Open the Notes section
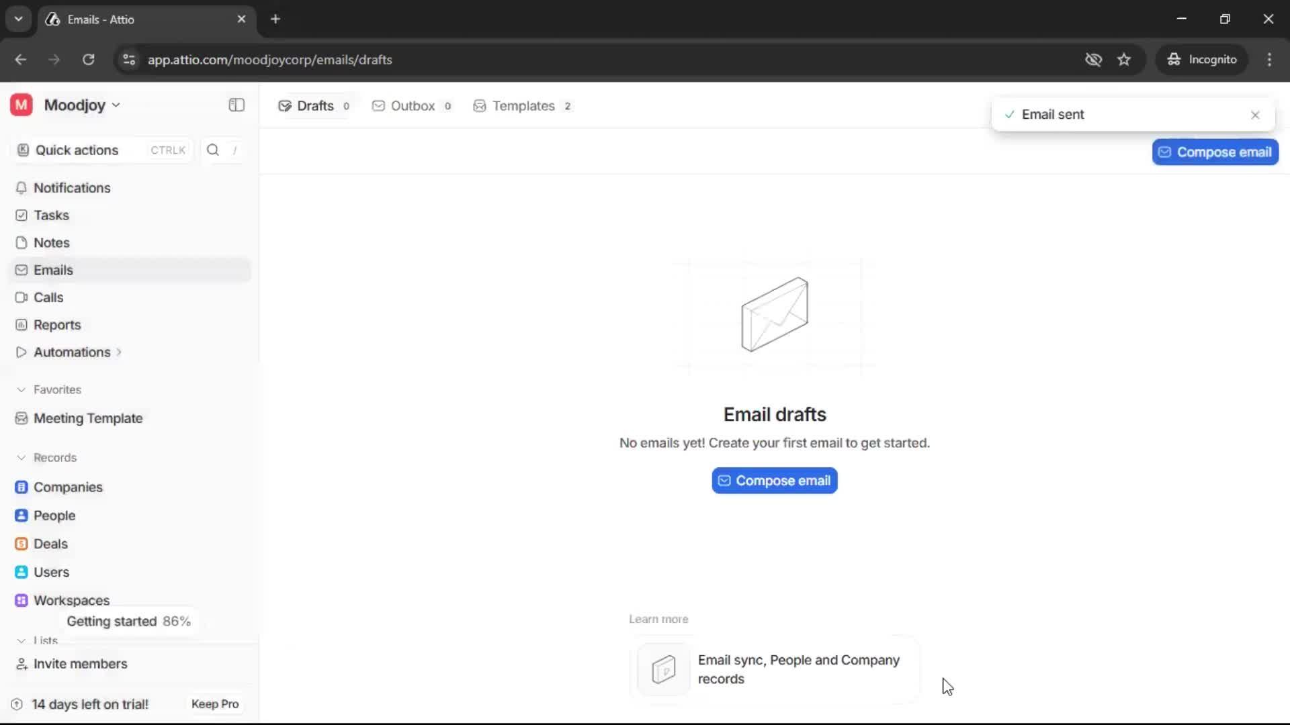Viewport: 1290px width, 725px height. click(51, 243)
